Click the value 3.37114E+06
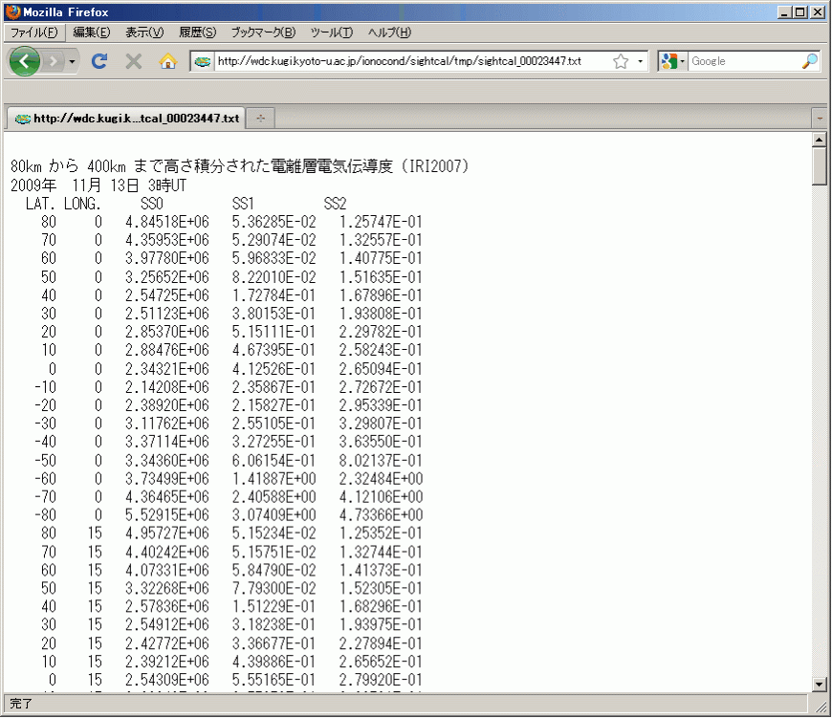Screen dimensions: 832x718 [x=167, y=442]
